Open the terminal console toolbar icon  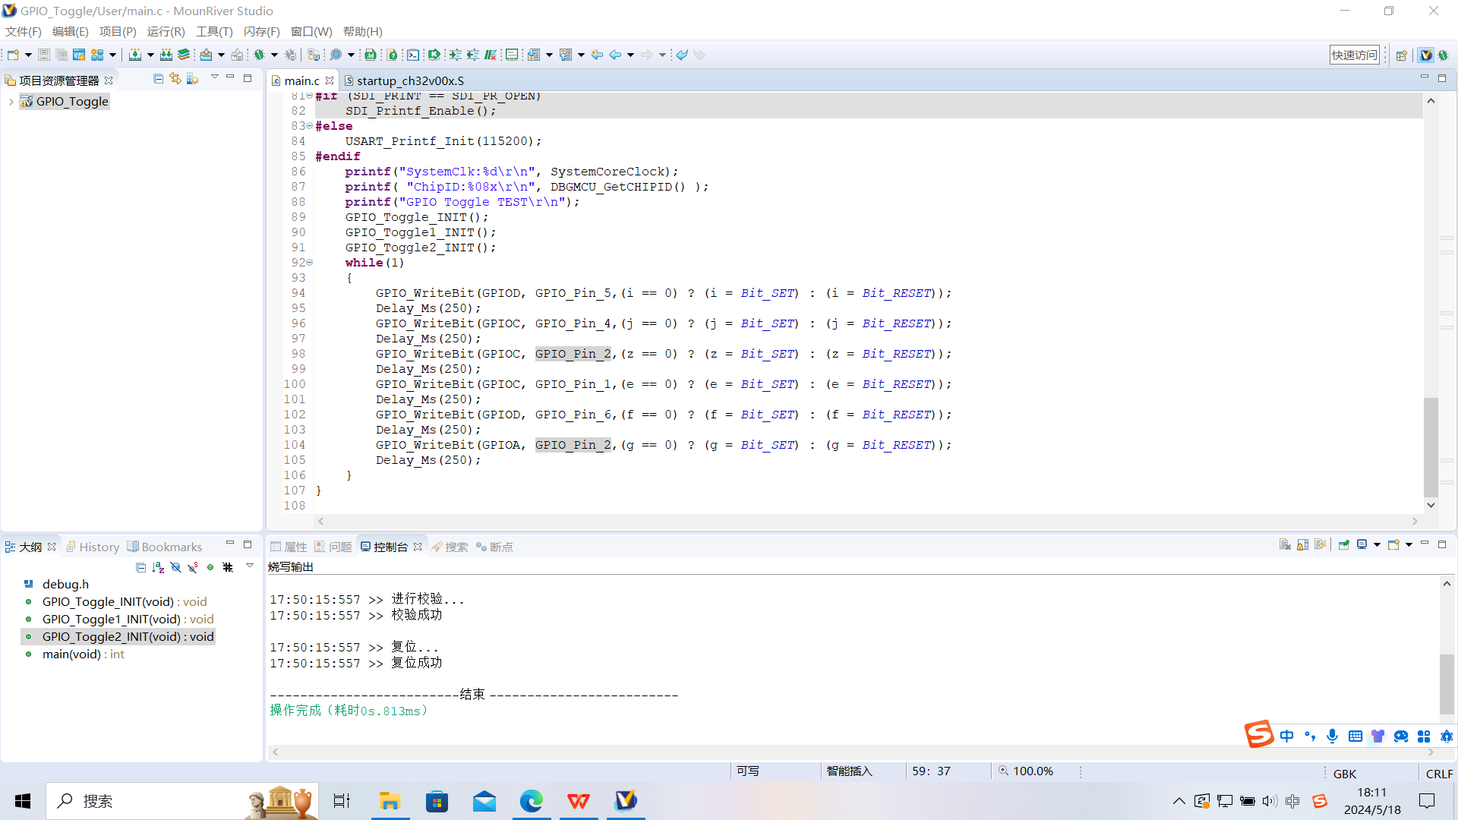(x=412, y=55)
